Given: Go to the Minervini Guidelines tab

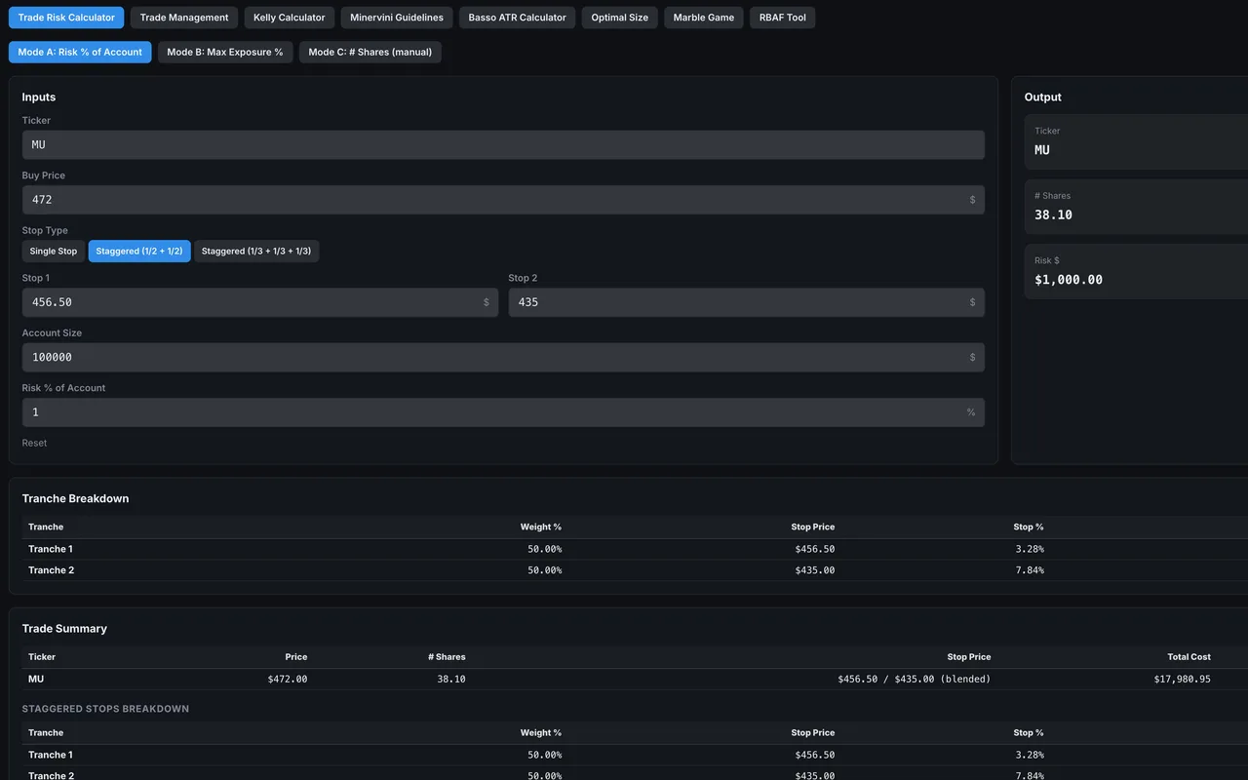Looking at the screenshot, I should (x=397, y=18).
